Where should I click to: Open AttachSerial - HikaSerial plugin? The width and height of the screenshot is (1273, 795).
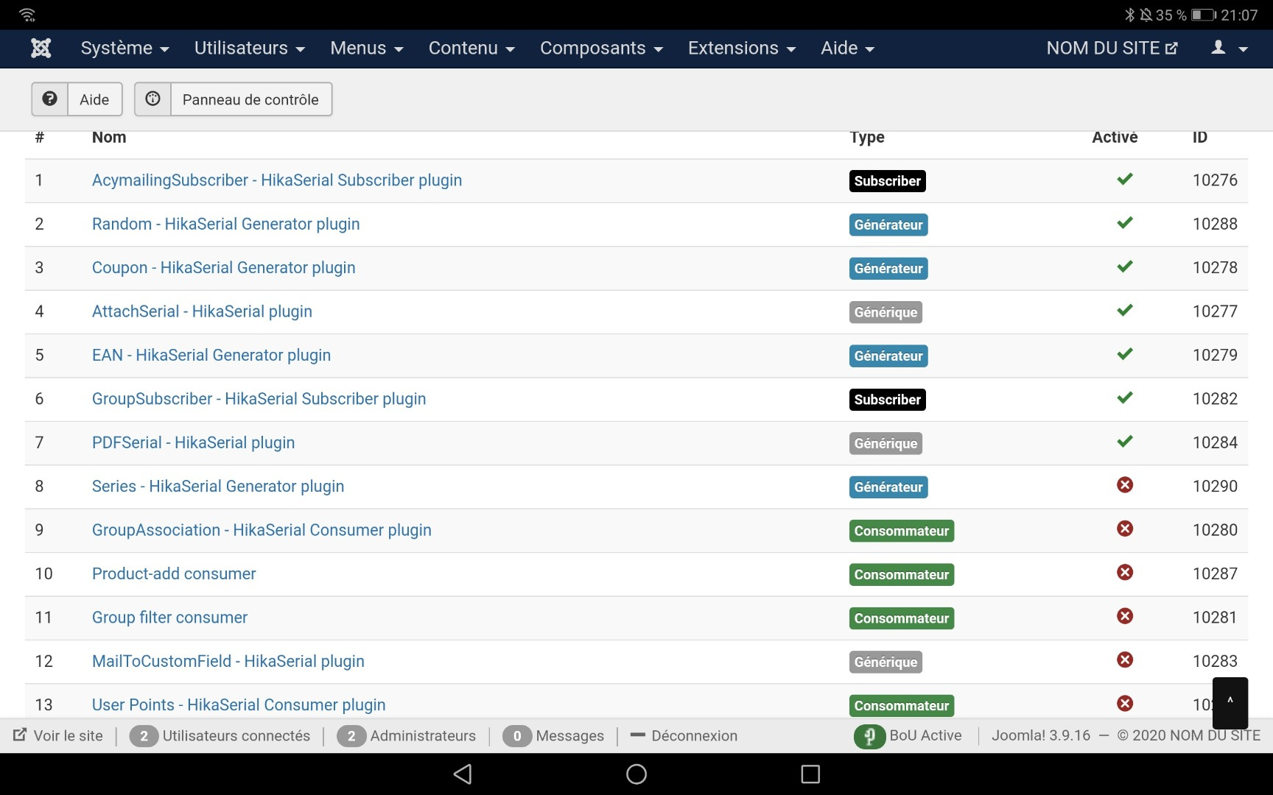click(x=202, y=311)
